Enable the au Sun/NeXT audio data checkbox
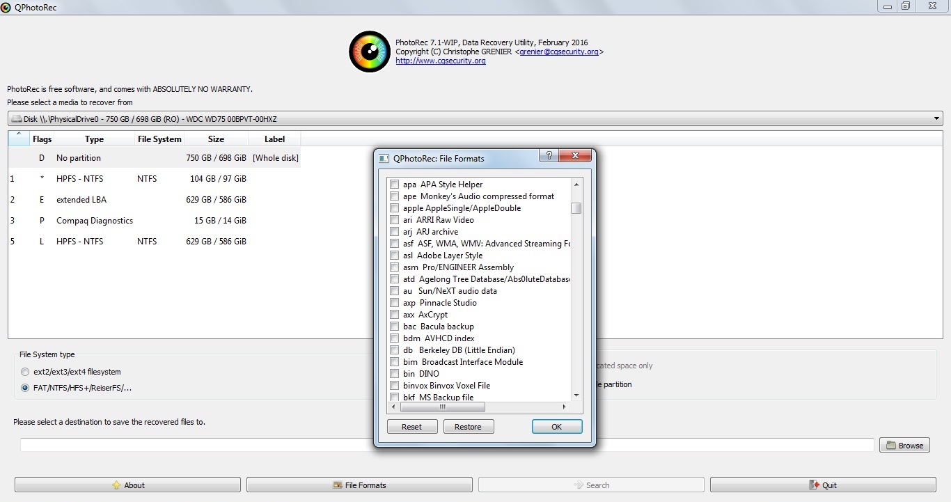The width and height of the screenshot is (951, 502). [394, 291]
